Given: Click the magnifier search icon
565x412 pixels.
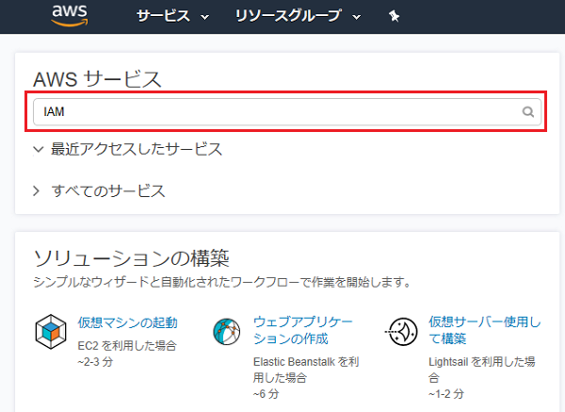Looking at the screenshot, I should coord(528,112).
